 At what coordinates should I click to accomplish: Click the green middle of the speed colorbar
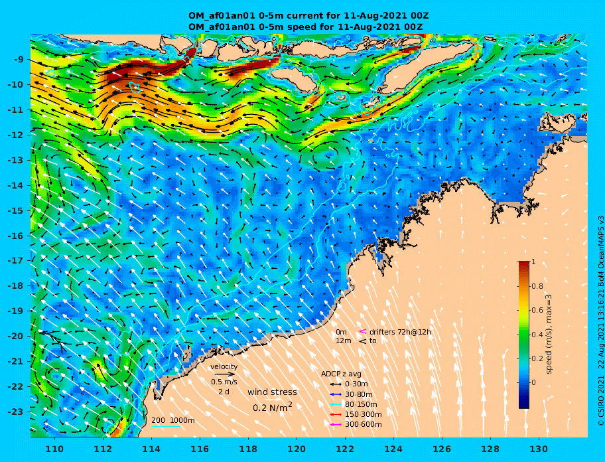[523, 335]
